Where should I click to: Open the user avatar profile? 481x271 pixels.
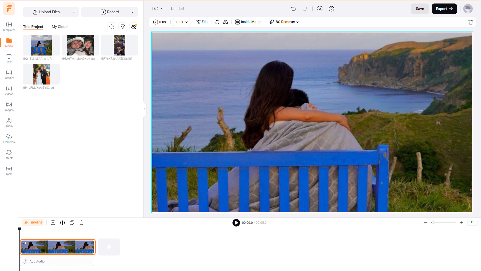(468, 9)
